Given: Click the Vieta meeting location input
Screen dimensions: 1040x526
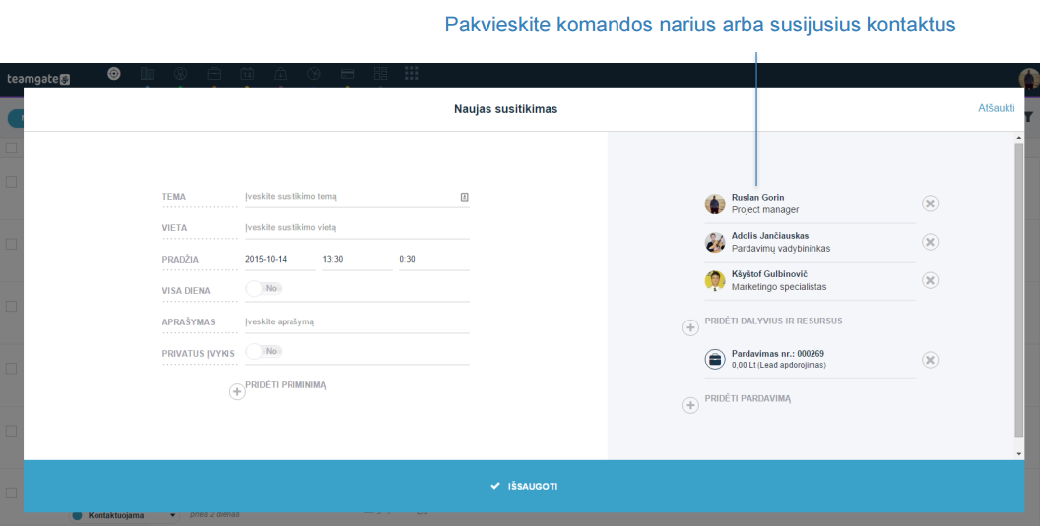Looking at the screenshot, I should pyautogui.click(x=357, y=228).
